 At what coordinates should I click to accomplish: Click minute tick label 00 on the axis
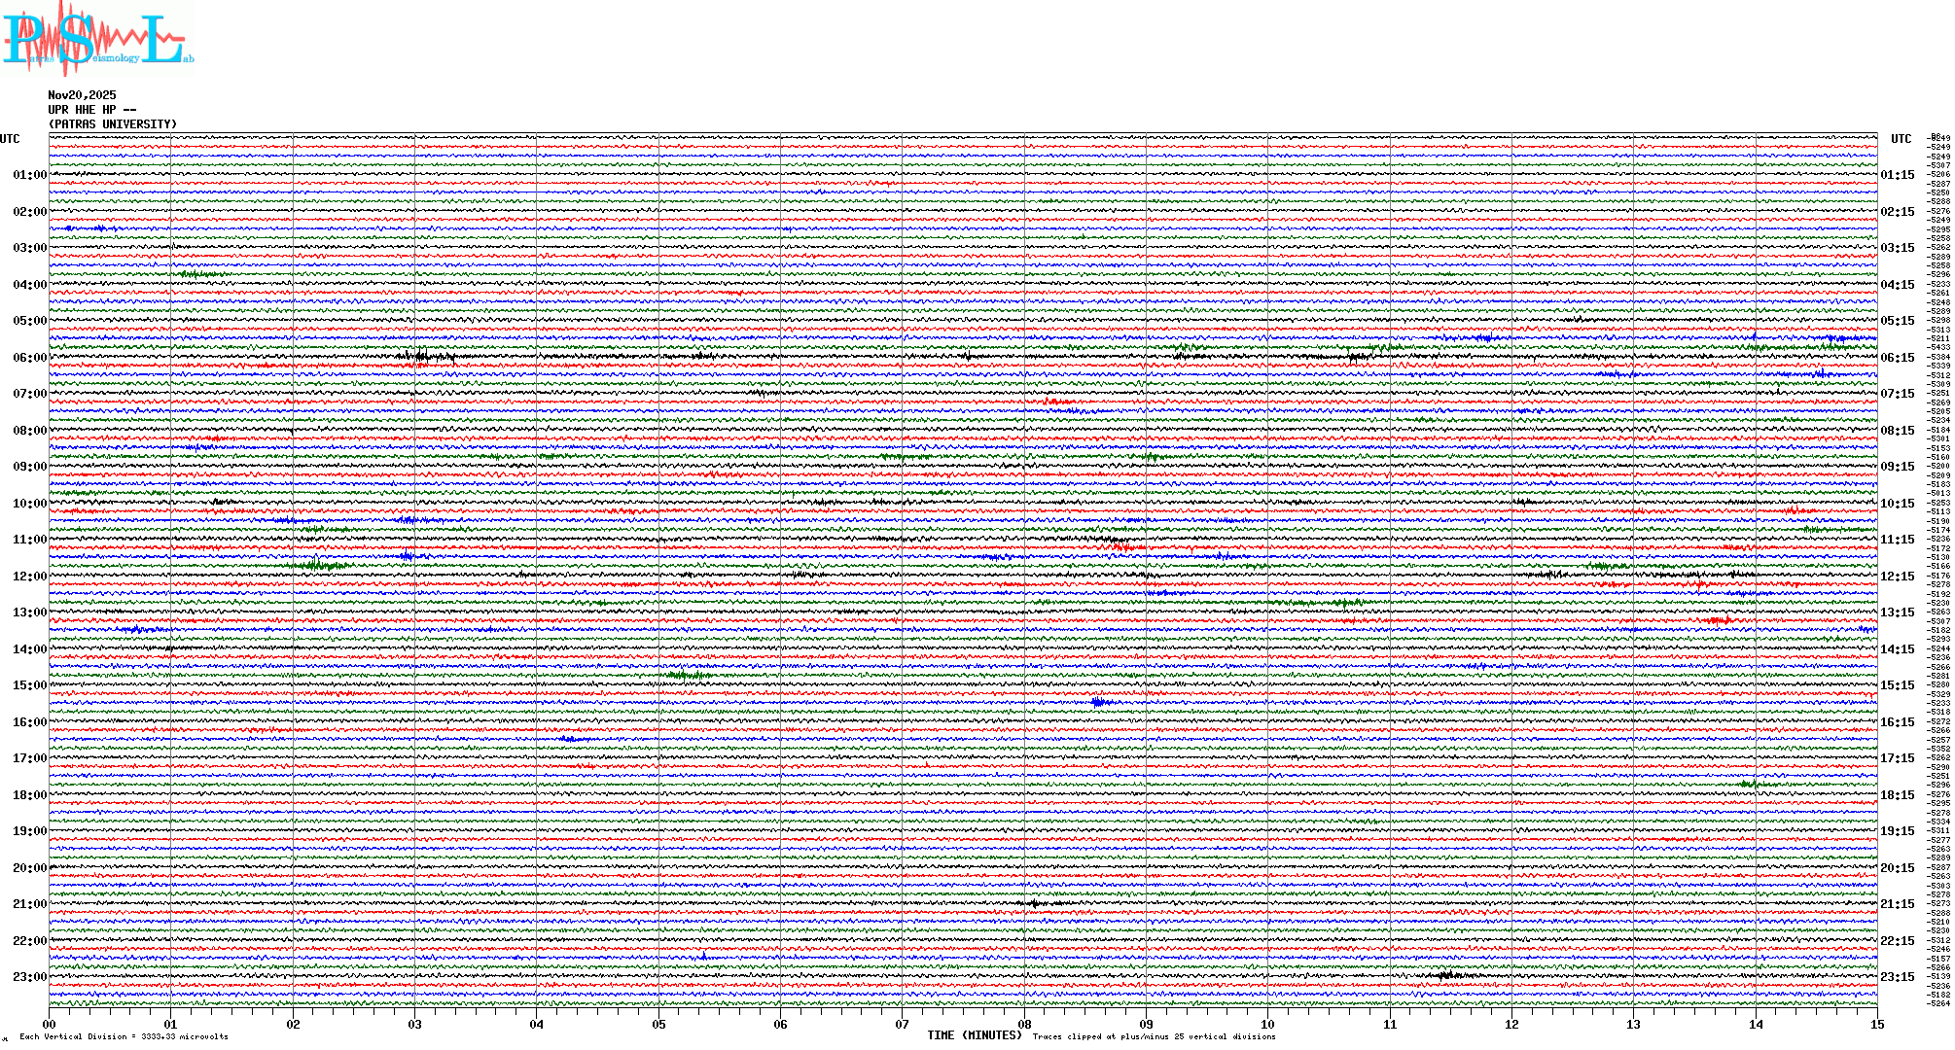50,1025
